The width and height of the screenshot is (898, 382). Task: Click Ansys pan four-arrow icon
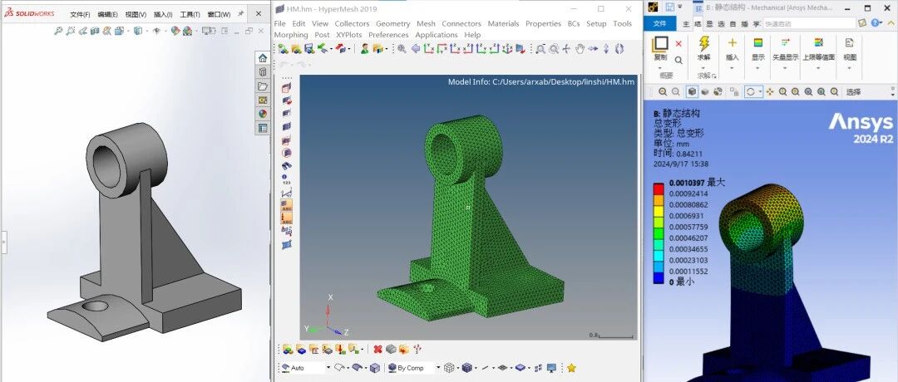770,91
